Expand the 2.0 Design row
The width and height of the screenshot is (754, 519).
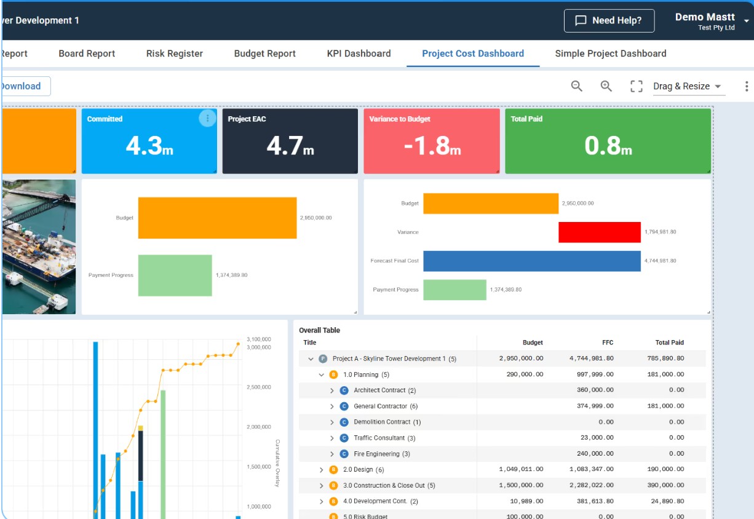pyautogui.click(x=321, y=470)
